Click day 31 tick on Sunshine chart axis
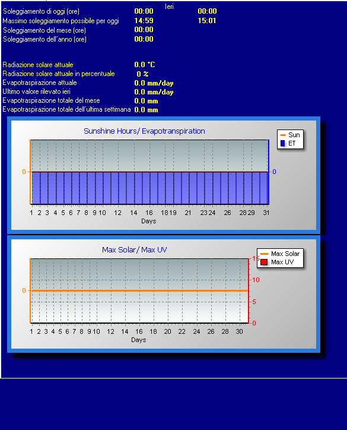 266,213
